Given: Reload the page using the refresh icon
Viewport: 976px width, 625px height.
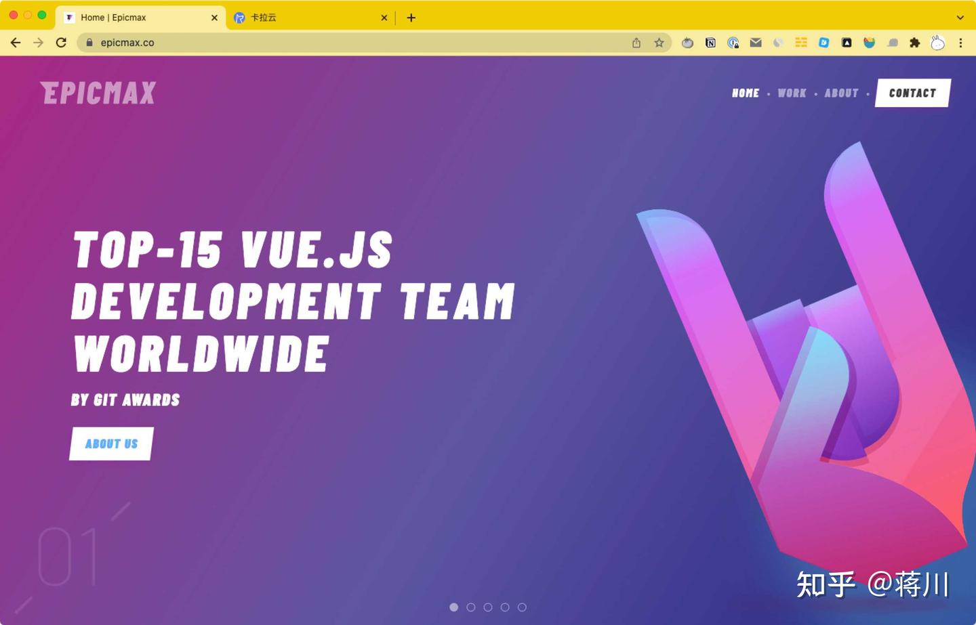Looking at the screenshot, I should pos(61,42).
